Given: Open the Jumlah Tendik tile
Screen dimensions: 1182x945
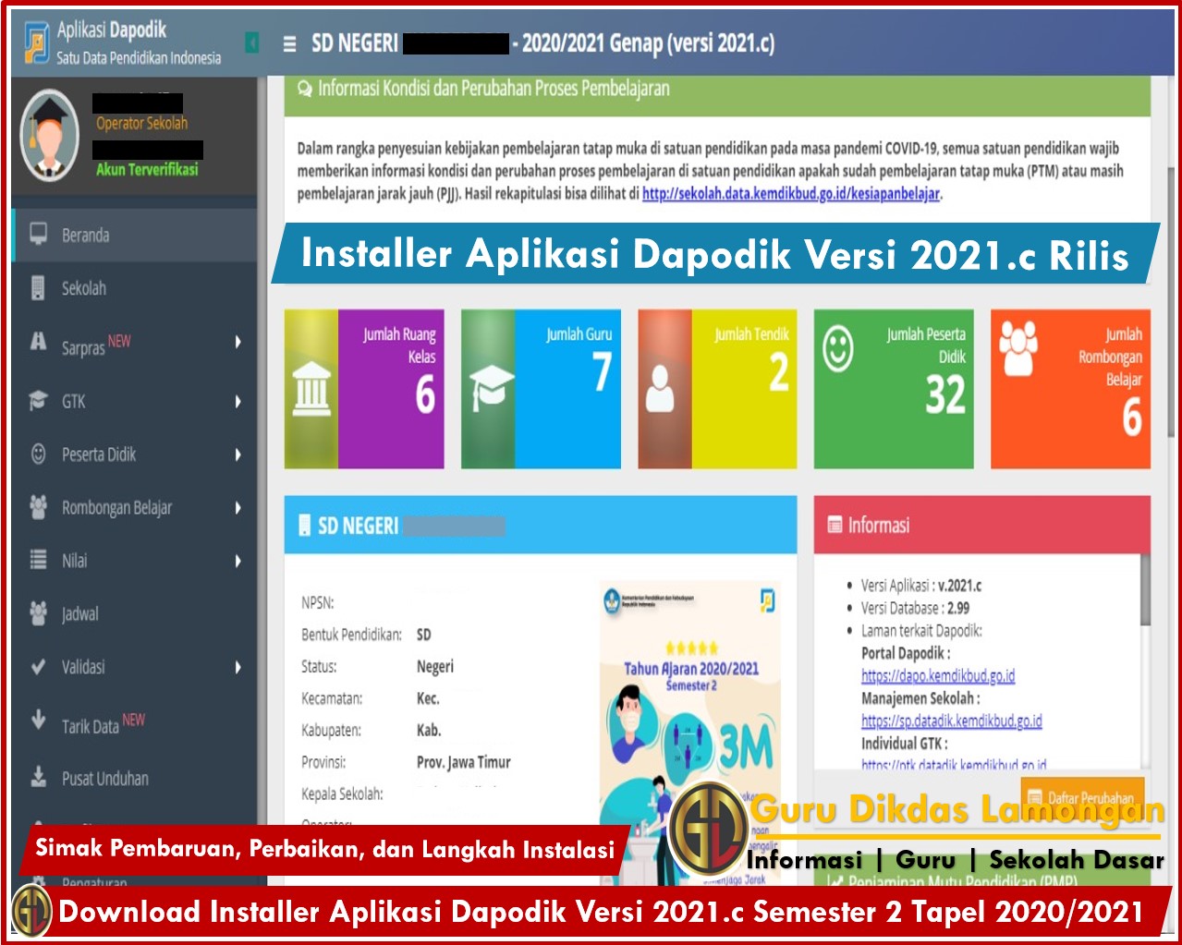Looking at the screenshot, I should point(717,389).
